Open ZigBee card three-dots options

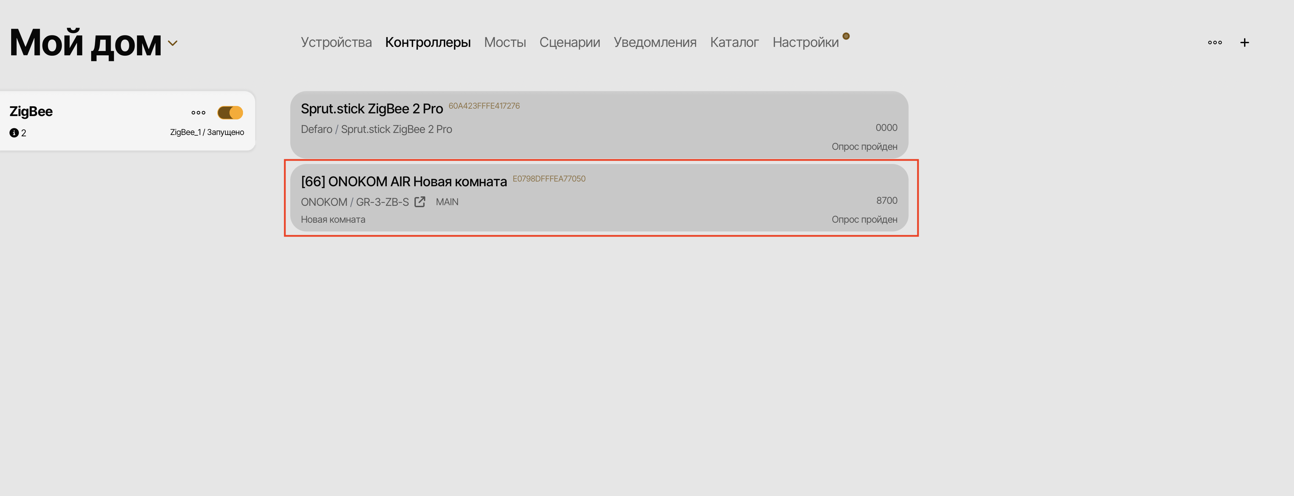point(198,112)
